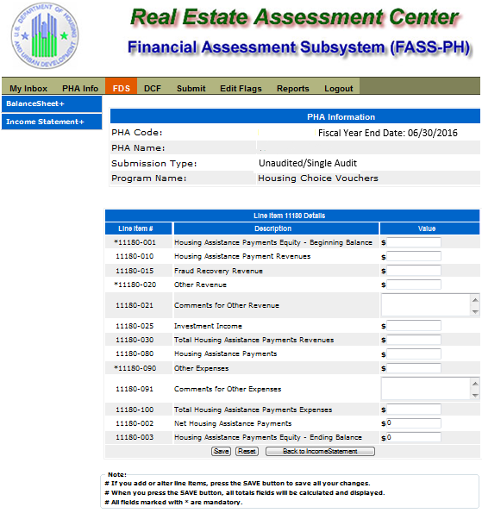
Task: Click the Fraud Recovery Revenue description
Action: (218, 271)
